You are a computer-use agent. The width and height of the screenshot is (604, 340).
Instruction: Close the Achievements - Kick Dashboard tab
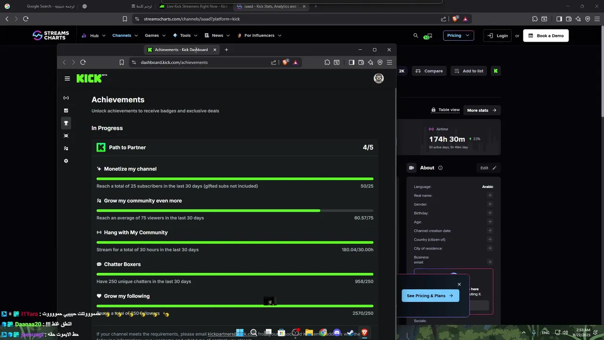215,50
